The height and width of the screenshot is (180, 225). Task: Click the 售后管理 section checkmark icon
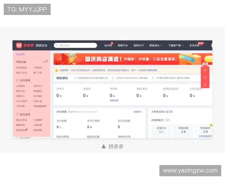click(x=18, y=114)
